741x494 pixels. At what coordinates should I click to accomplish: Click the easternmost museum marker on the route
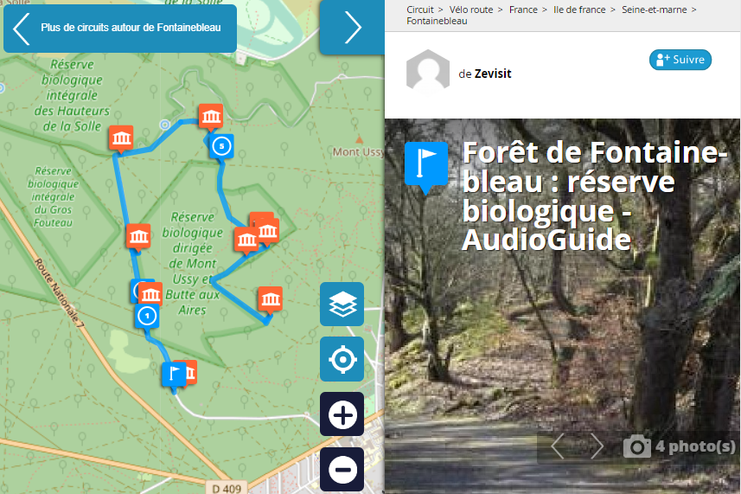tap(271, 298)
